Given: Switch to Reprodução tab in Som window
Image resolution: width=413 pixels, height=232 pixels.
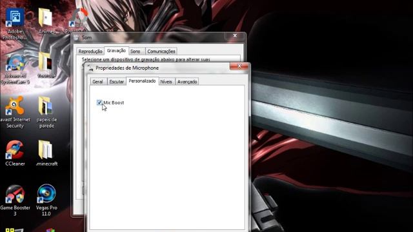Looking at the screenshot, I should (90, 52).
